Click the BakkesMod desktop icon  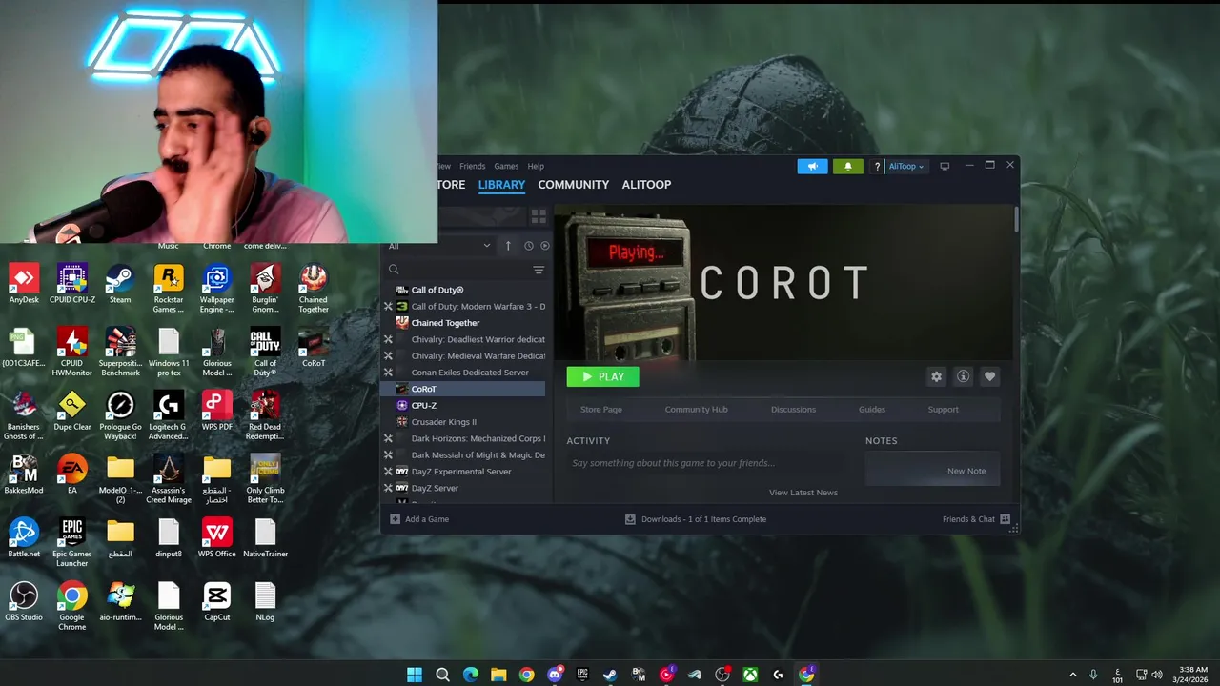24,474
